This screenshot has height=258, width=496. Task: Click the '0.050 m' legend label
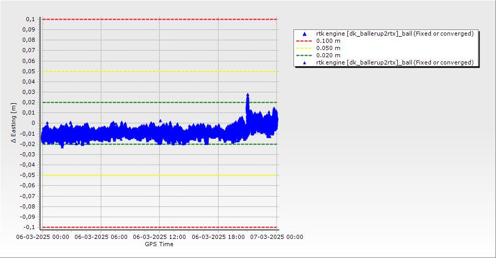328,49
